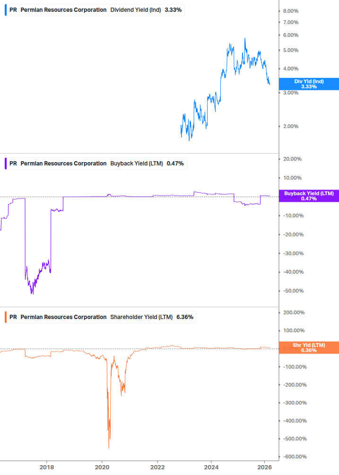
Task: Click the blue Div Yld (Ind) 3.33% axis tag
Action: coord(309,84)
